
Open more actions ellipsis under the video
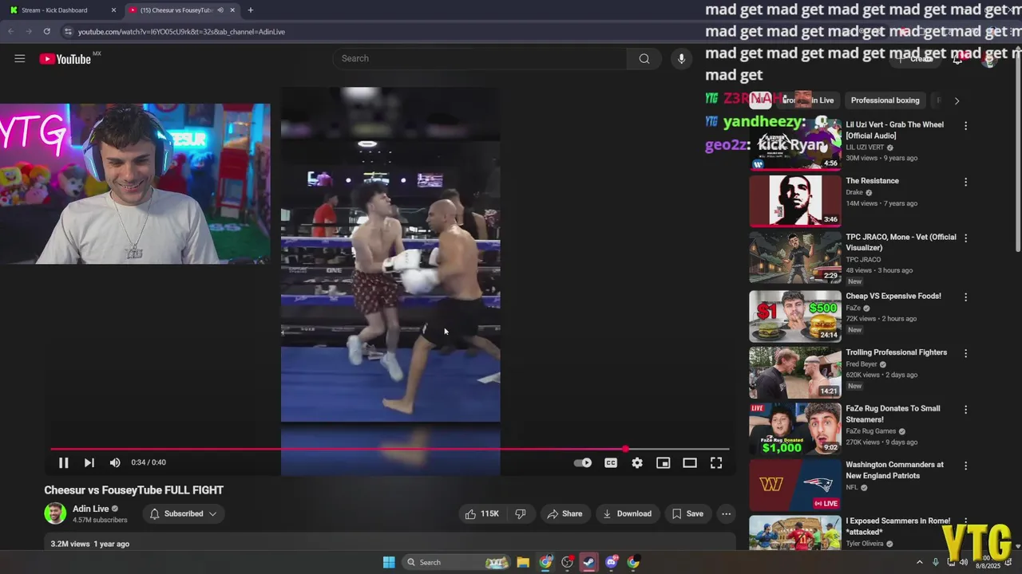(x=726, y=513)
